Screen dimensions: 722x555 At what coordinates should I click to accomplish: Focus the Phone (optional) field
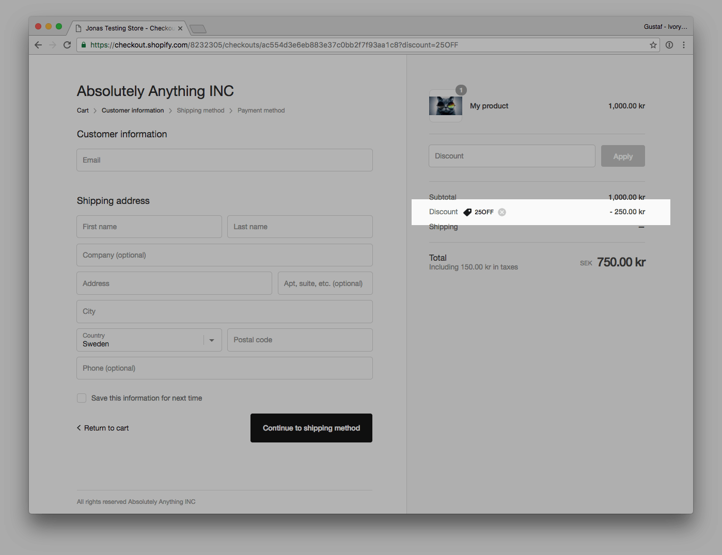tap(225, 368)
